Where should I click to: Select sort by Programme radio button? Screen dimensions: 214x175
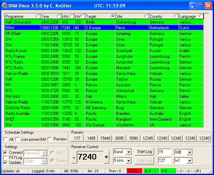pyautogui.click(x=37, y=16)
